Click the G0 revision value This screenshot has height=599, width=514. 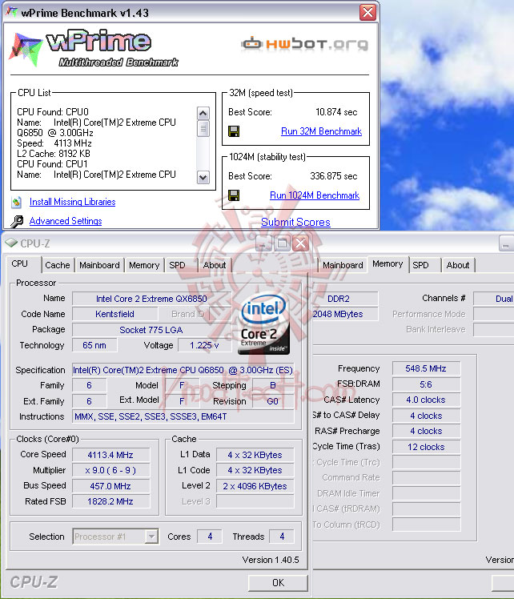pos(273,401)
